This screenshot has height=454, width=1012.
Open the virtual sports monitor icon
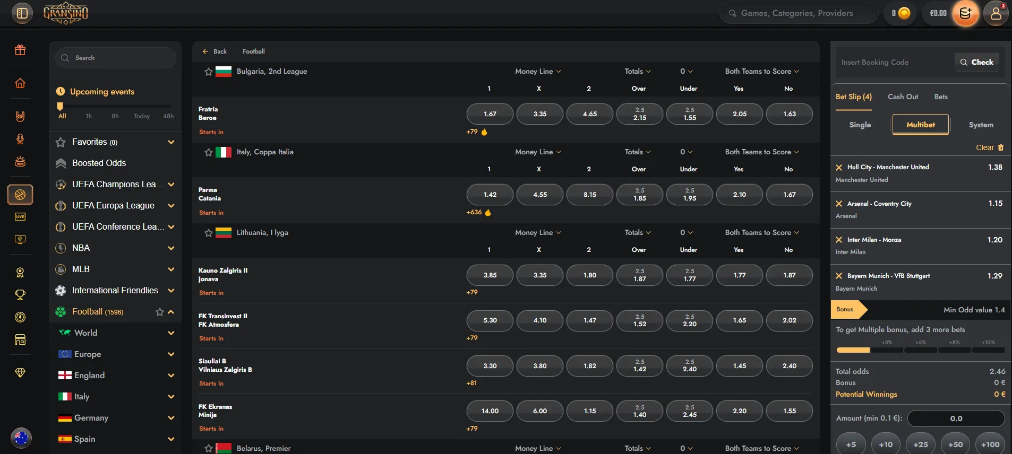tap(20, 239)
